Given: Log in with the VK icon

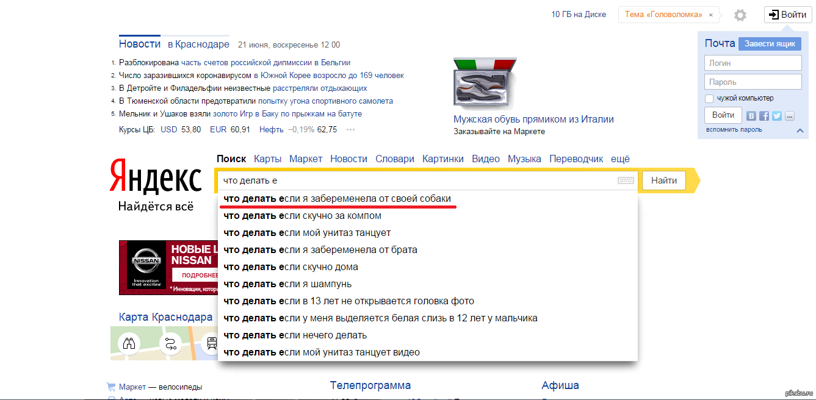Looking at the screenshot, I should [751, 116].
